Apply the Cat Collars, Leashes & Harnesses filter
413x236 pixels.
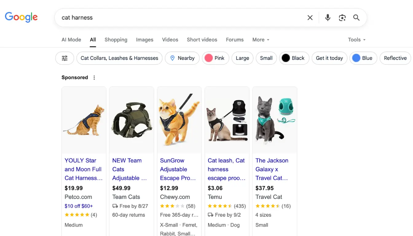[x=119, y=58]
